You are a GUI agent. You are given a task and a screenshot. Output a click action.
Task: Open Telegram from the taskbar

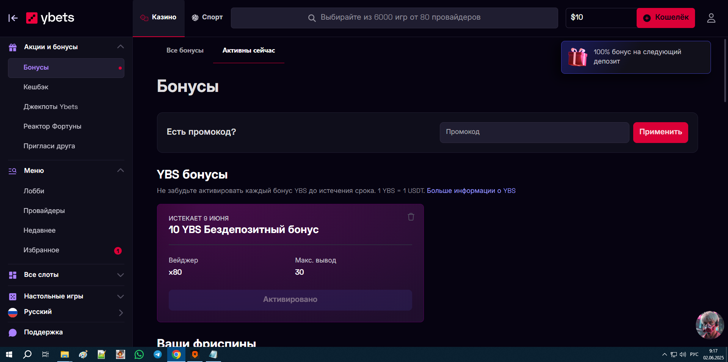point(158,354)
